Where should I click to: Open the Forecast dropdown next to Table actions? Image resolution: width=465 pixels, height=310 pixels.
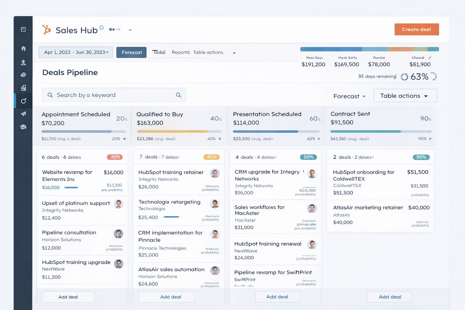[349, 96]
